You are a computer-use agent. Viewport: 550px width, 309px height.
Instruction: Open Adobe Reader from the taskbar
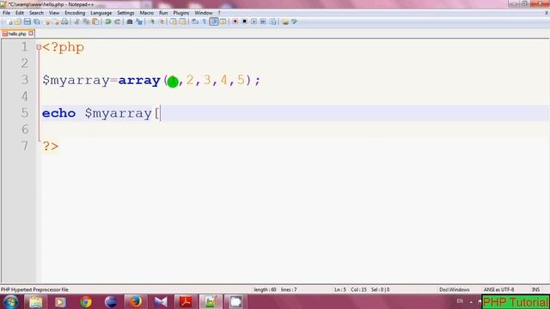point(186,301)
